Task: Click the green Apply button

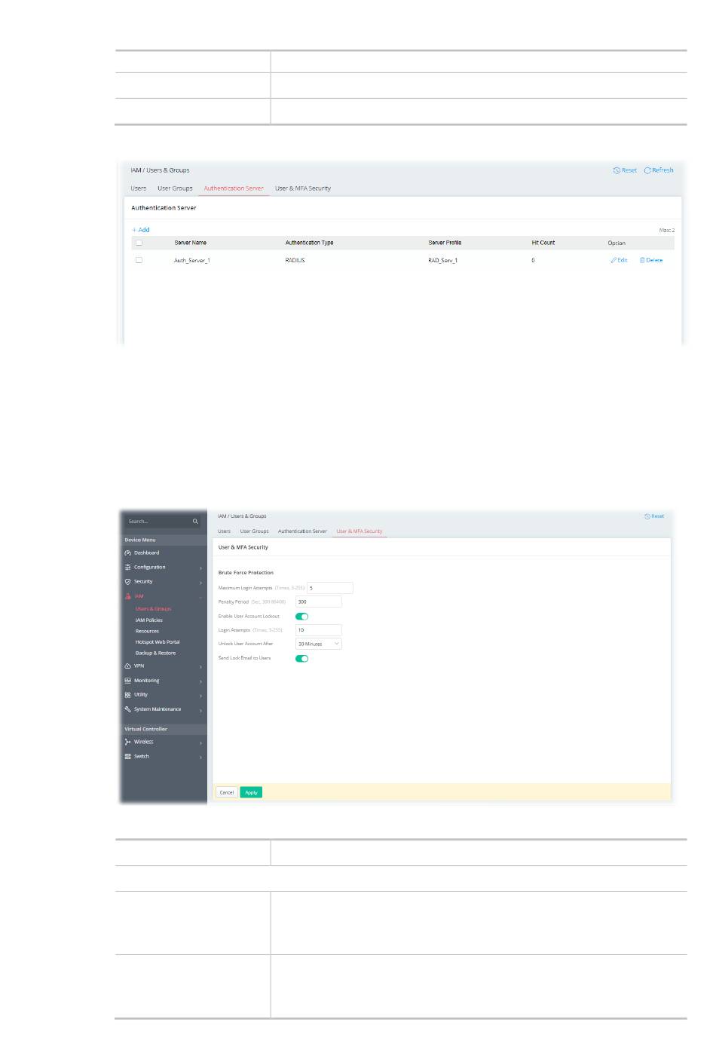Action: (x=251, y=792)
